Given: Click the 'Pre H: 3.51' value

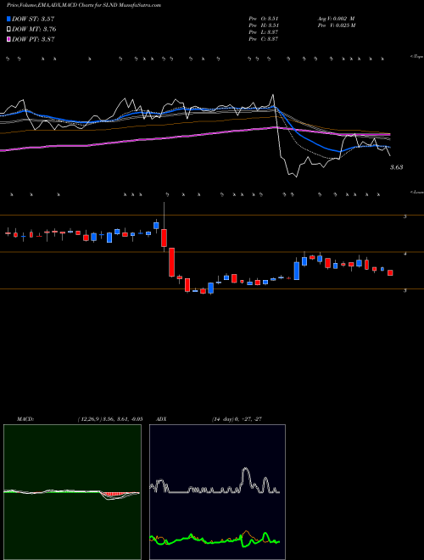Looking at the screenshot, I should coord(264,25).
